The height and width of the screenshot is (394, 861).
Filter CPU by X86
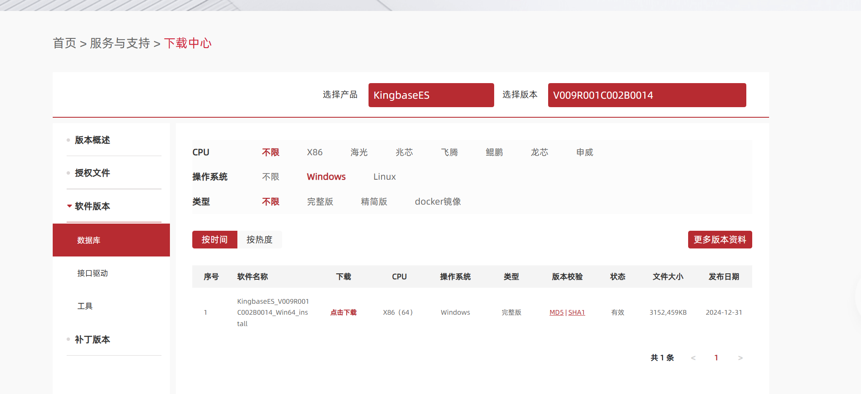pyautogui.click(x=315, y=152)
